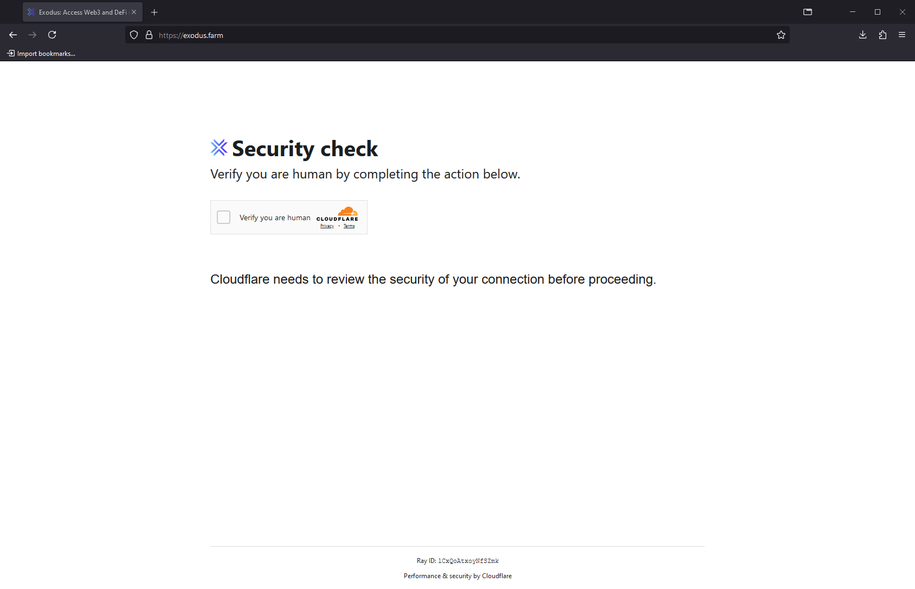Image resolution: width=915 pixels, height=589 pixels.
Task: Click the Import bookmarks toolbar item
Action: click(x=41, y=53)
